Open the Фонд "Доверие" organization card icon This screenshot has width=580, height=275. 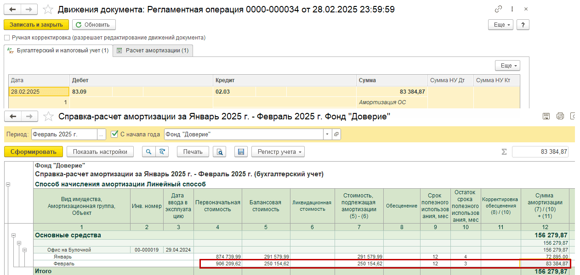(x=336, y=135)
